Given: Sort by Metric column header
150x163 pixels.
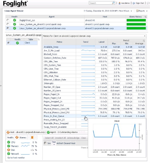Looking at the screenshot, I should (x=59, y=42).
